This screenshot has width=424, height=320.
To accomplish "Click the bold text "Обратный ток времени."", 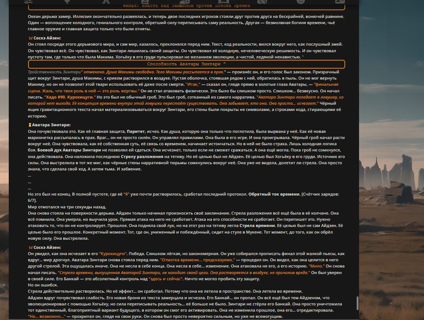I will (x=274, y=194).
